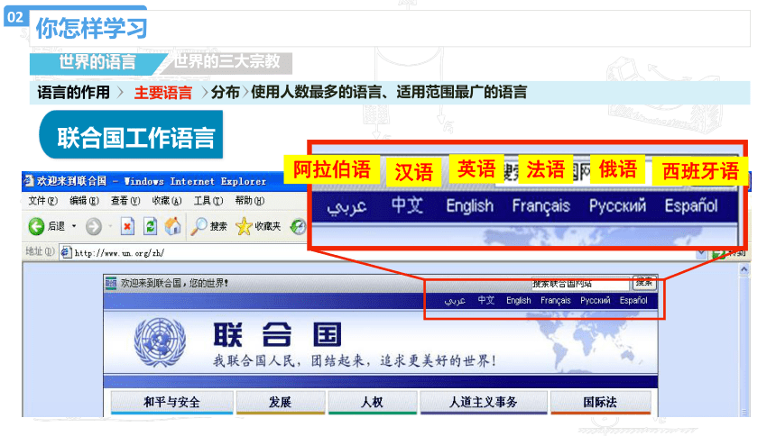Click the 搜索联合国网站 search box
Screen dimensions: 776x436
click(579, 284)
